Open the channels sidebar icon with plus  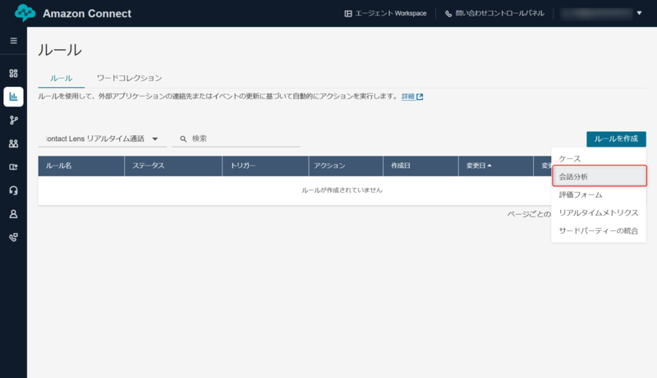(13, 167)
